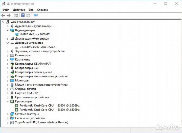This screenshot has width=182, height=133.
Task: Click the USB plug icon beside Контроллеры USB
Action: click(x=12, y=68)
